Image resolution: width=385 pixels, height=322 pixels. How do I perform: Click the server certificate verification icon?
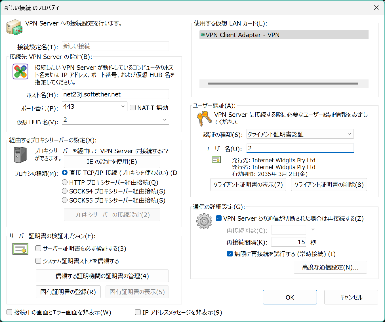pos(20,249)
